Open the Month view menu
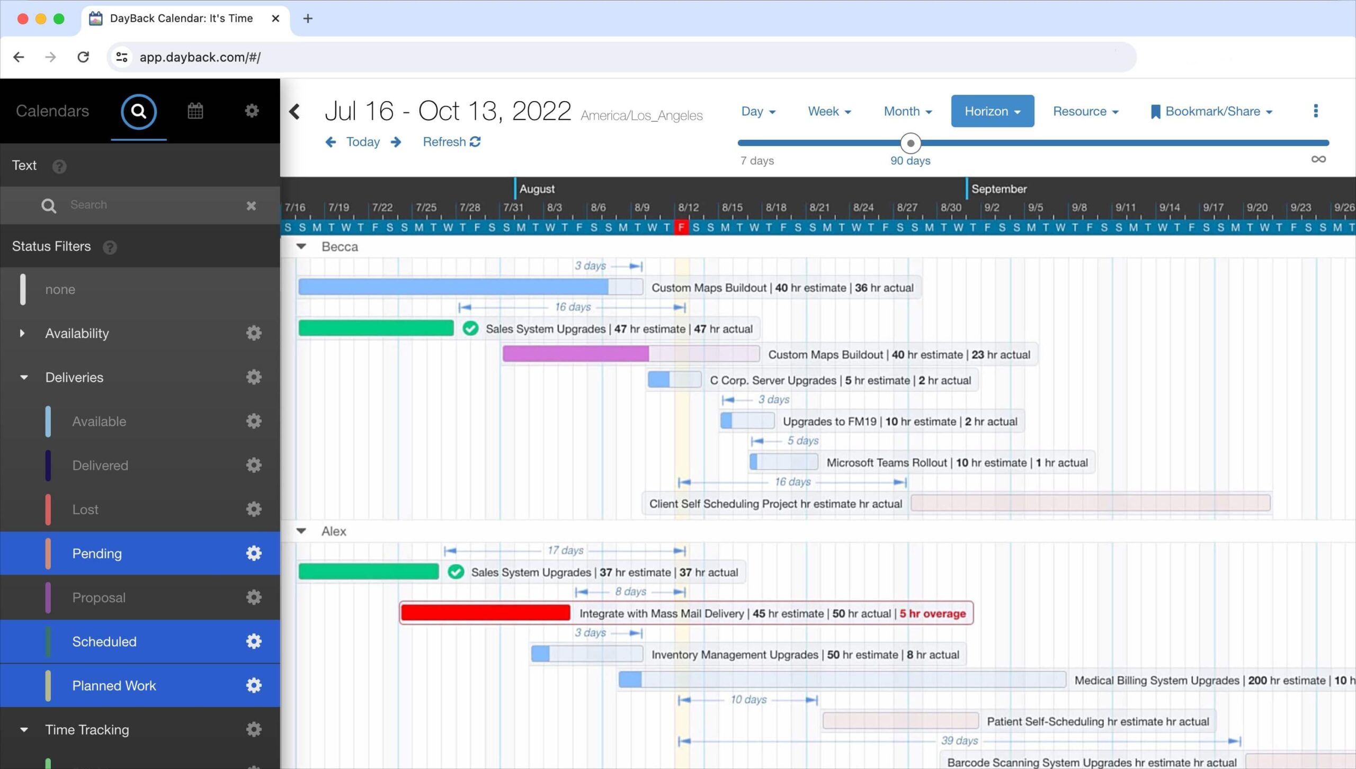Viewport: 1356px width, 769px height. pyautogui.click(x=907, y=111)
